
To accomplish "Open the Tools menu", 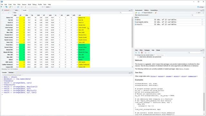I will (45, 5).
